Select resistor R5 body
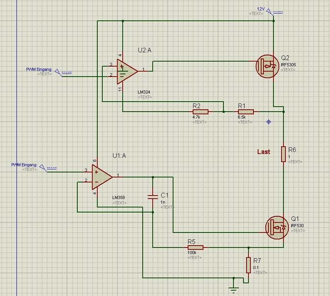The width and height of the screenshot is (330, 296). pyautogui.click(x=195, y=248)
